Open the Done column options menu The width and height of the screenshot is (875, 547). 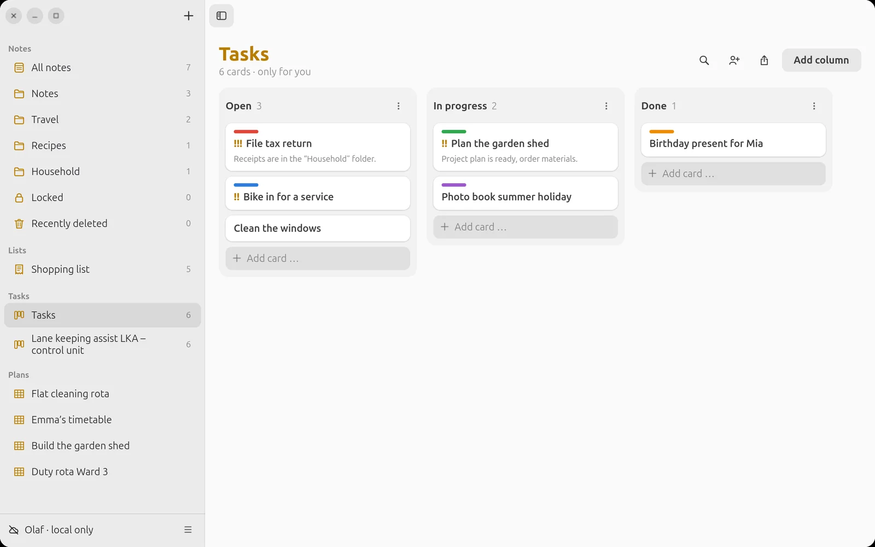tap(814, 106)
